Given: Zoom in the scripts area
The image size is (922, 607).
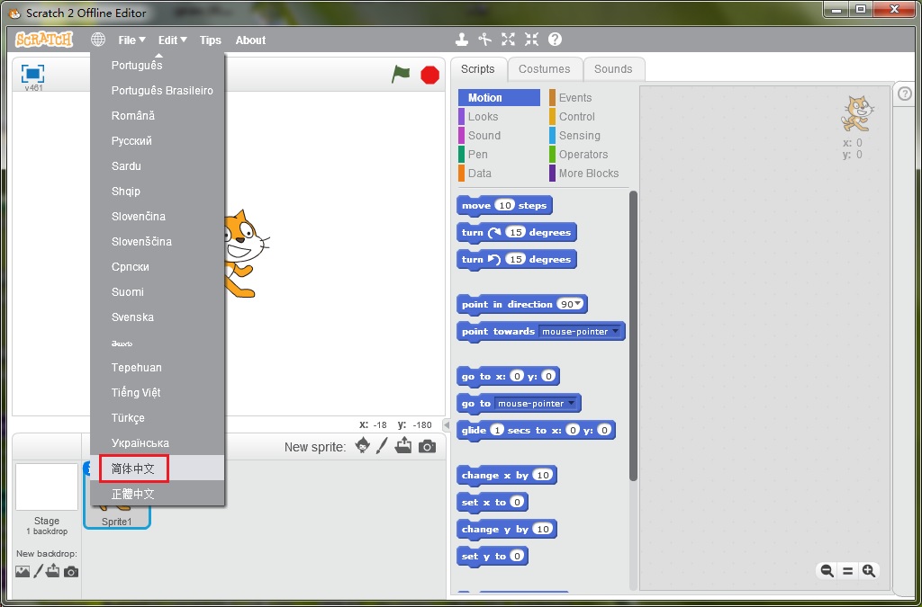Looking at the screenshot, I should (x=869, y=571).
